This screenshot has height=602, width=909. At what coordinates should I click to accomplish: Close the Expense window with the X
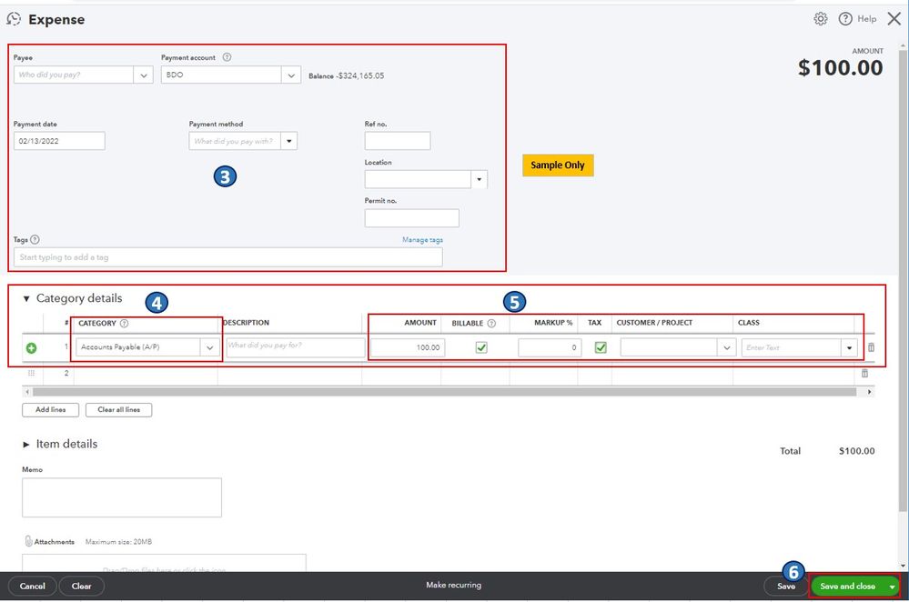(x=894, y=19)
